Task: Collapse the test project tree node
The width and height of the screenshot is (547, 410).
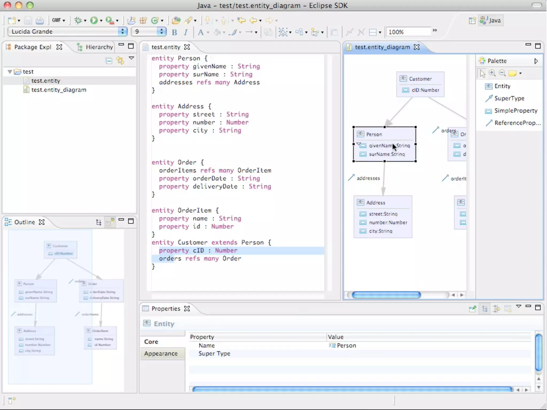Action: [x=10, y=72]
